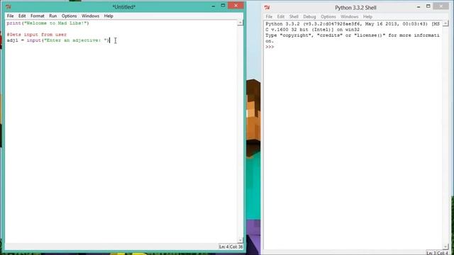Click the IDLE icon in Python Shell title bar
This screenshot has width=454, height=255.
[x=267, y=8]
